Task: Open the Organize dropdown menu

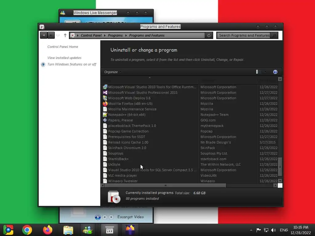Action: (x=113, y=72)
